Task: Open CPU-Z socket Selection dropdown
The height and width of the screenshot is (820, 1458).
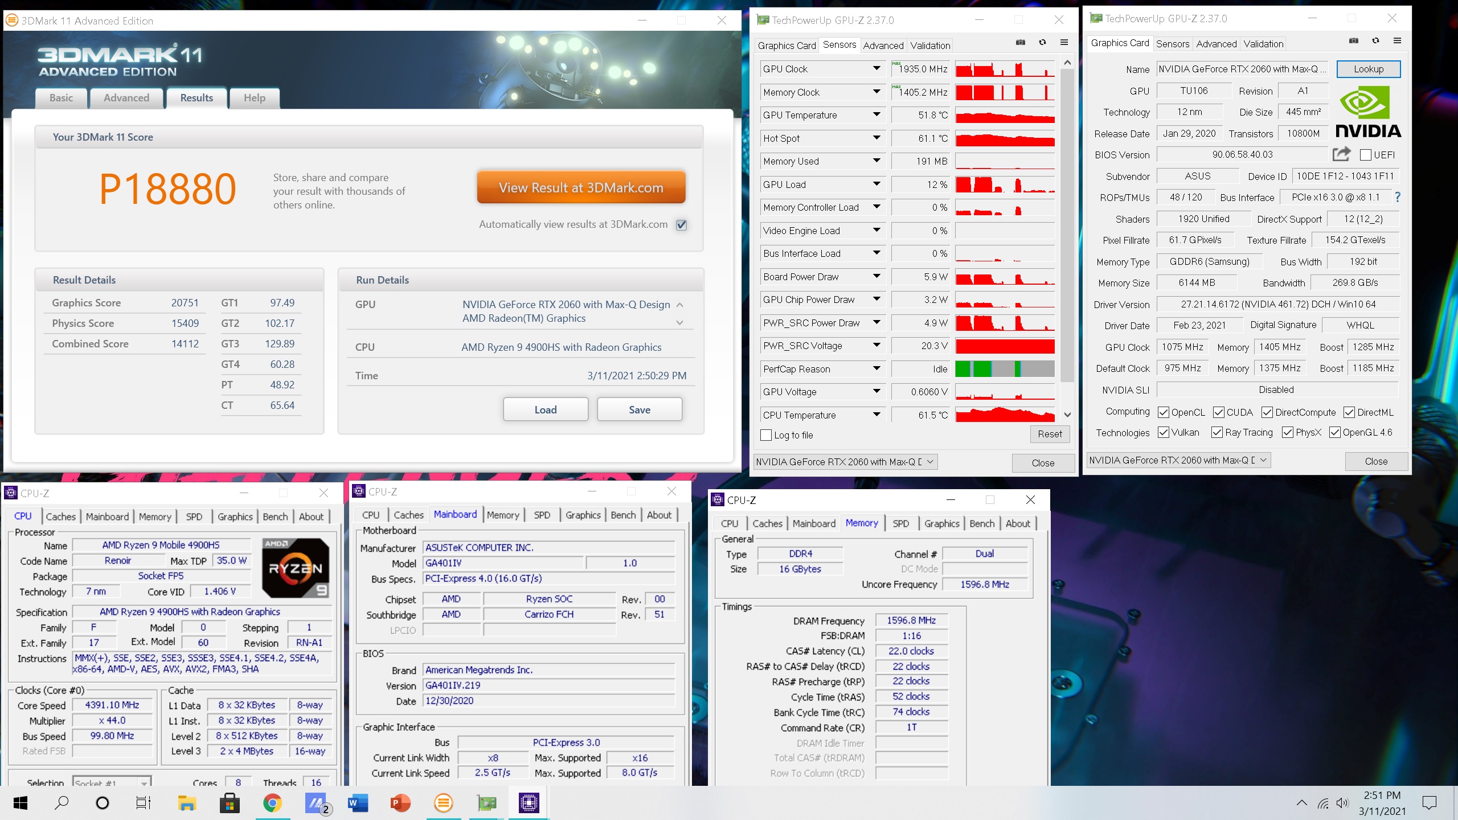Action: [112, 783]
